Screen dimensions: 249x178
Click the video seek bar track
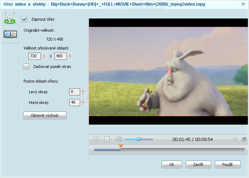[169, 150]
